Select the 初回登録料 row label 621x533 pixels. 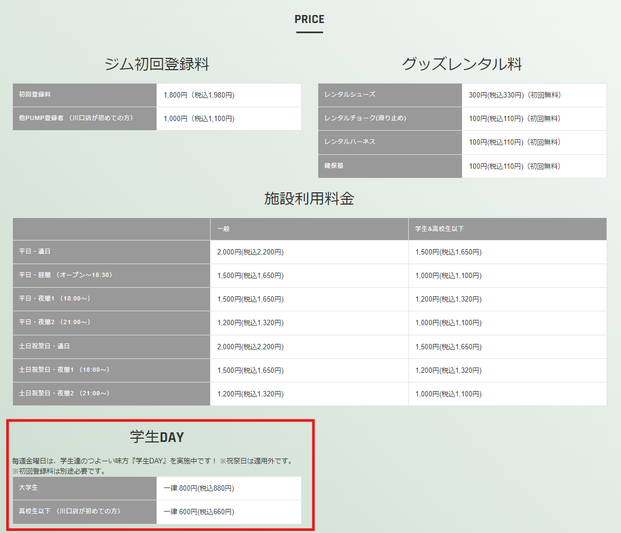point(35,95)
